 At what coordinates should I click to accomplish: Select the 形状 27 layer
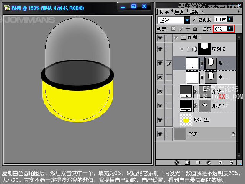pyautogui.click(x=220, y=105)
